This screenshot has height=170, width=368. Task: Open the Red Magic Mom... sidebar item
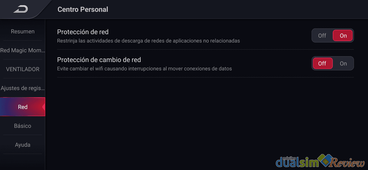[x=23, y=50]
